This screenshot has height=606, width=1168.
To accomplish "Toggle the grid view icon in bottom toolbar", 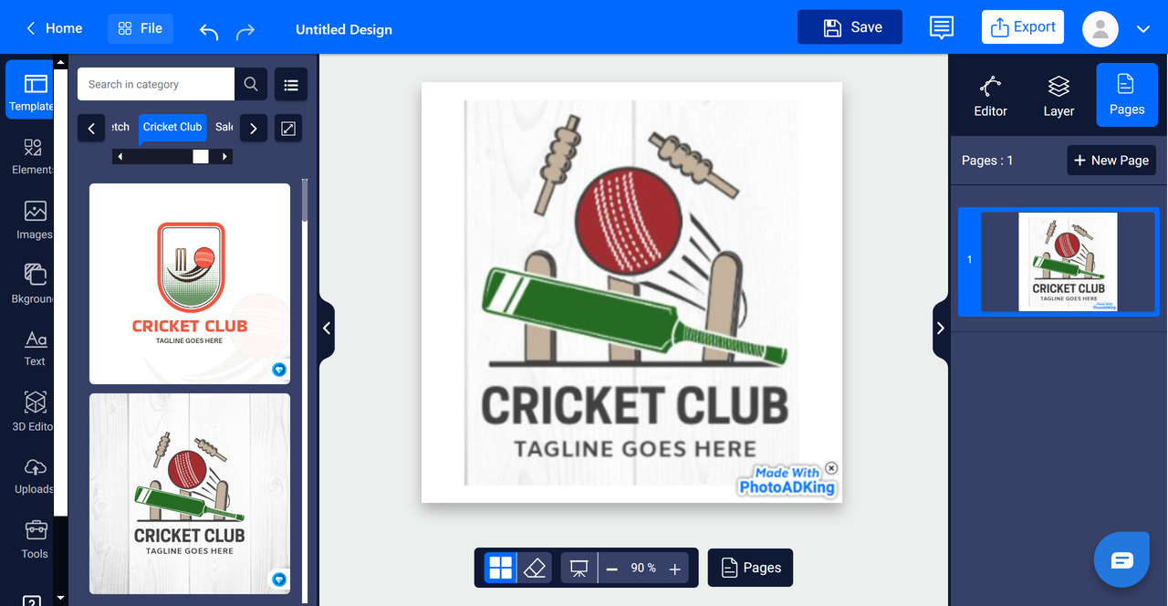I will click(x=500, y=568).
